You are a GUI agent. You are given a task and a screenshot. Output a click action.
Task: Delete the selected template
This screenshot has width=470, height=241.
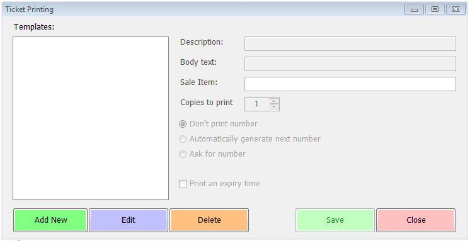pos(209,220)
